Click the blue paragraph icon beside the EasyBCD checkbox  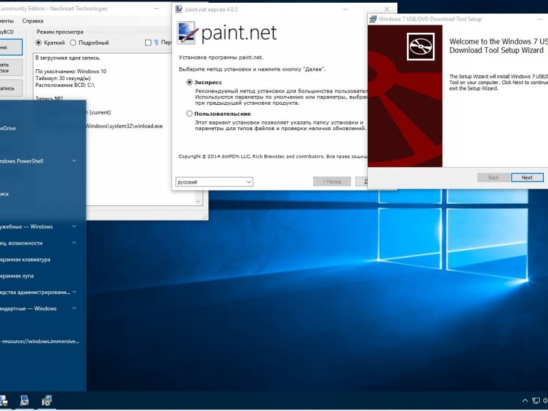coord(156,42)
